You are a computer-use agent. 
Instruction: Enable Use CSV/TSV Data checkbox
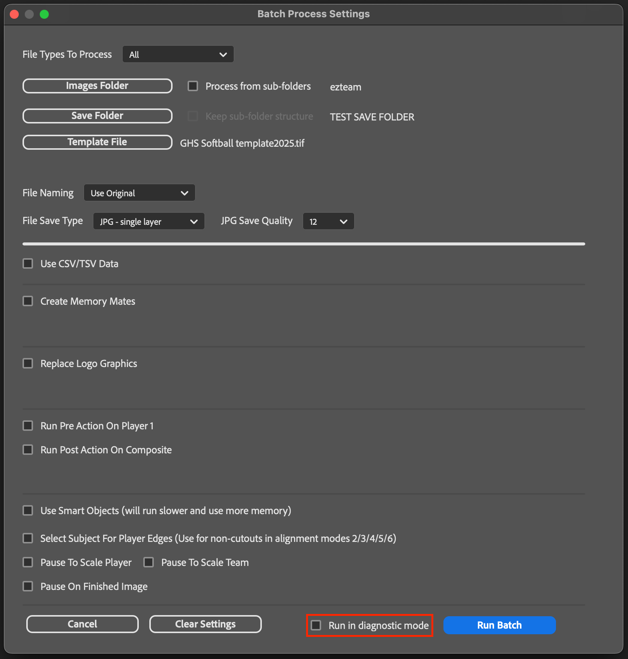click(28, 264)
